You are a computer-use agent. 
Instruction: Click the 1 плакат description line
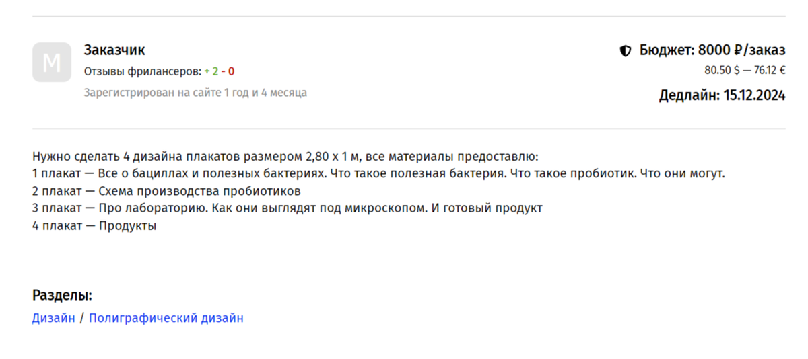[378, 174]
